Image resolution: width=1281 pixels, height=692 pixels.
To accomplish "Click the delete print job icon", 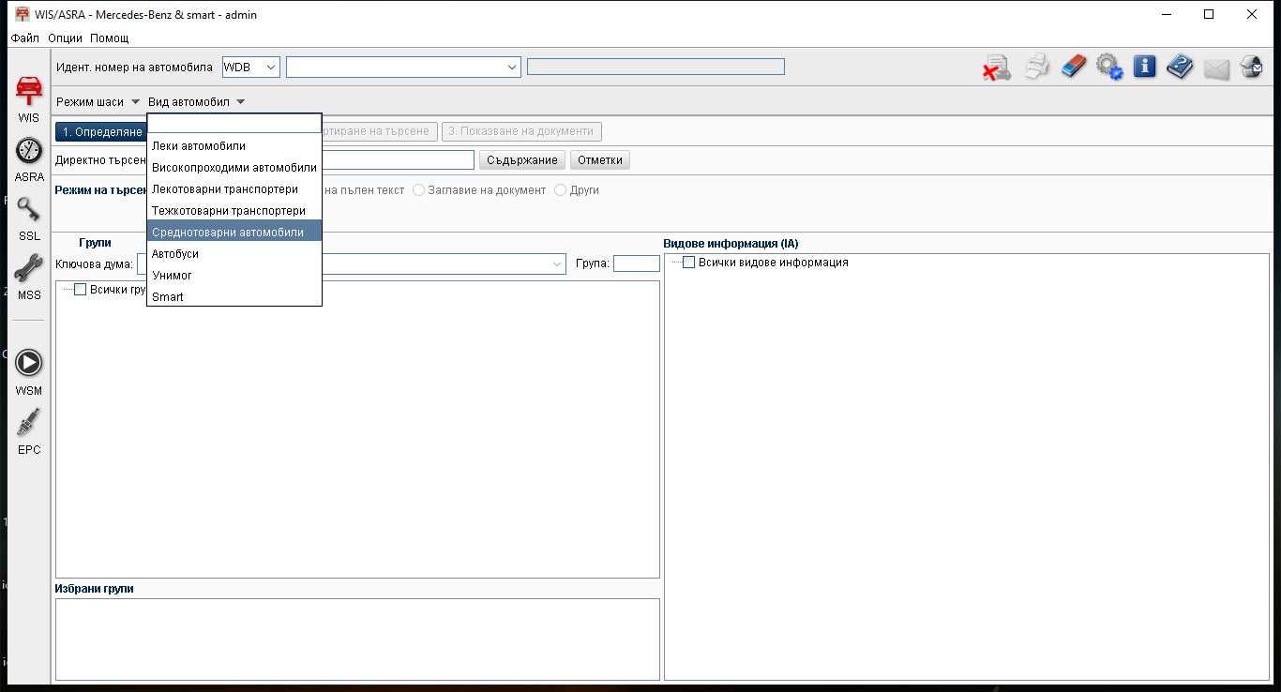I will coord(997,68).
